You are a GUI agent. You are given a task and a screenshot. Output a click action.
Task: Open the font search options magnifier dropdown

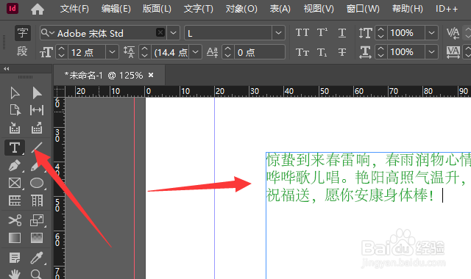click(x=47, y=32)
